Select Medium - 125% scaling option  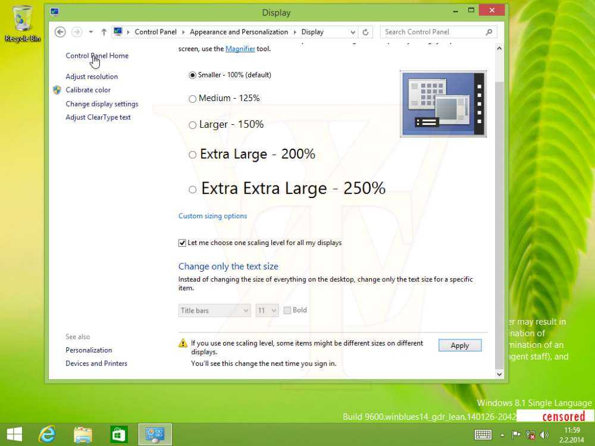tap(192, 99)
